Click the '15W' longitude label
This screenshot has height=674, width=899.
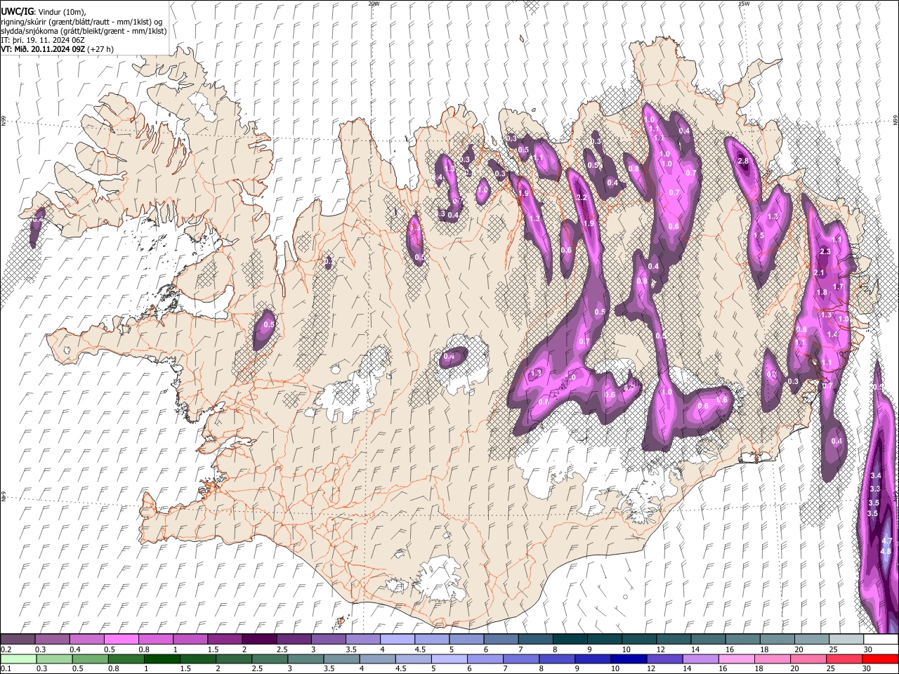click(x=744, y=4)
